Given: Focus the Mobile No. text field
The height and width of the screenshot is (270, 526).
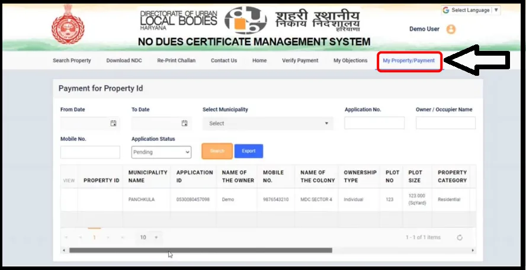Looking at the screenshot, I should tap(90, 152).
